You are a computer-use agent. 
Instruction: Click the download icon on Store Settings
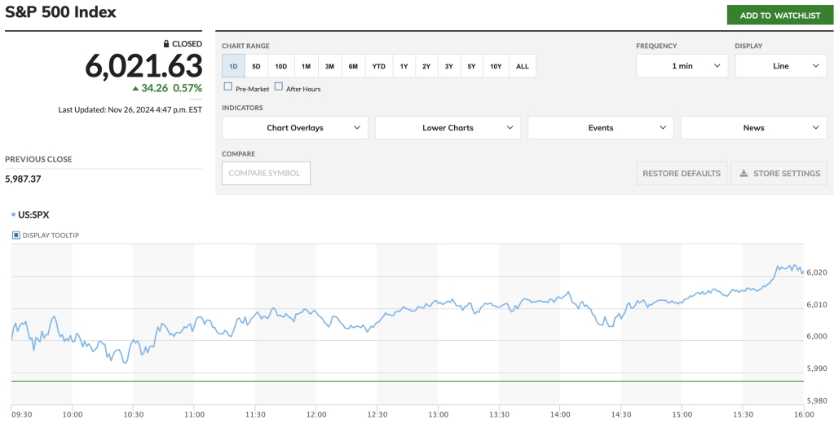pyautogui.click(x=744, y=174)
